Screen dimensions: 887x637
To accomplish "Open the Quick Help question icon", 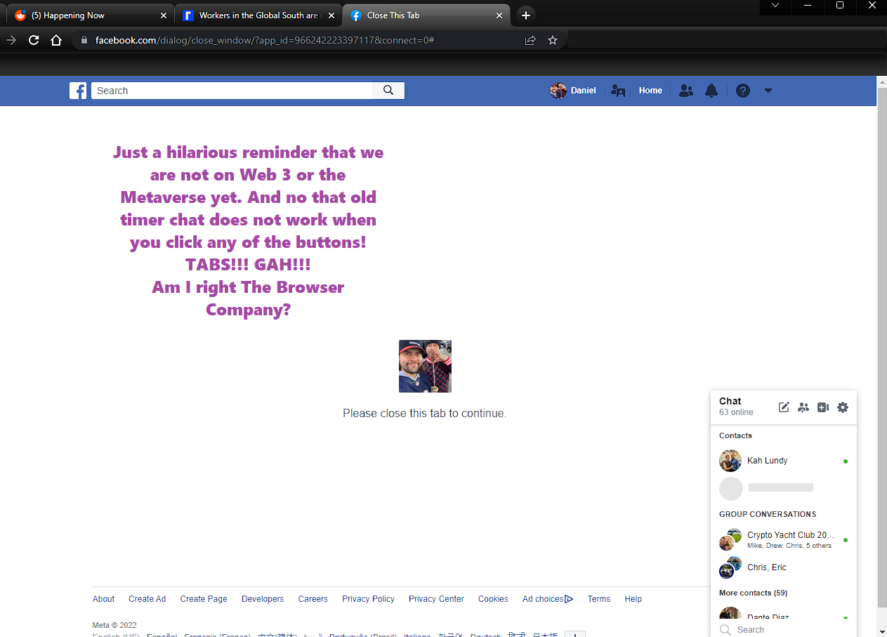I will pyautogui.click(x=743, y=91).
